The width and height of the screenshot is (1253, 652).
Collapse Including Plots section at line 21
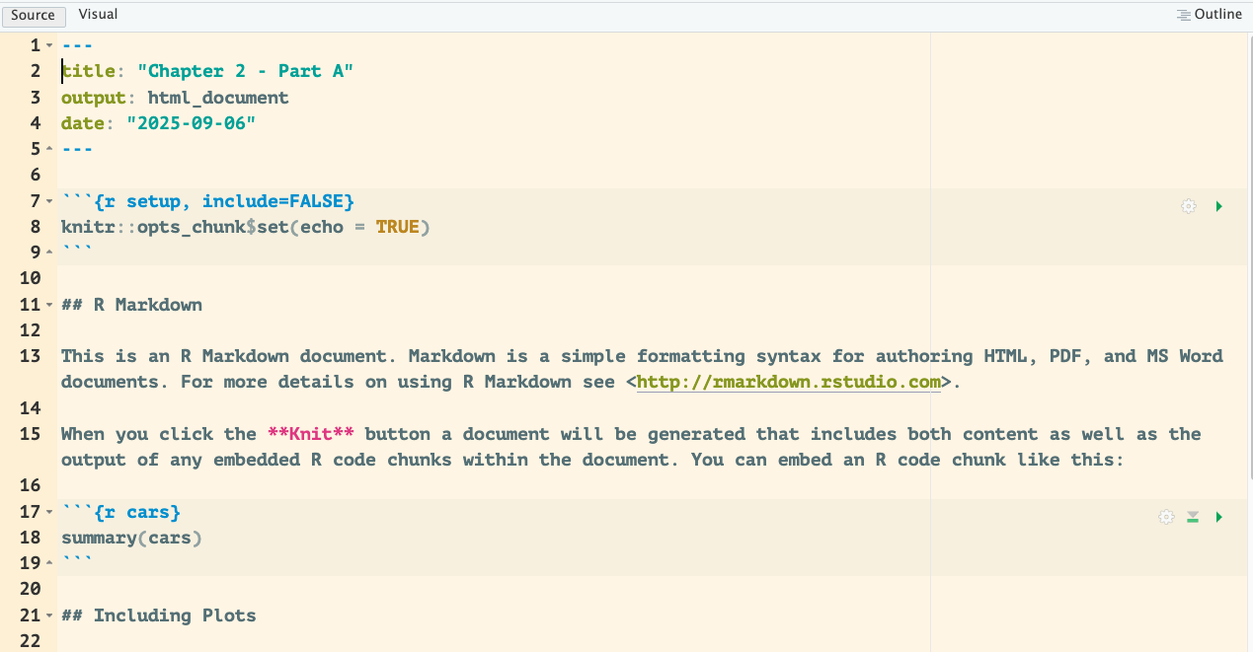click(x=49, y=616)
